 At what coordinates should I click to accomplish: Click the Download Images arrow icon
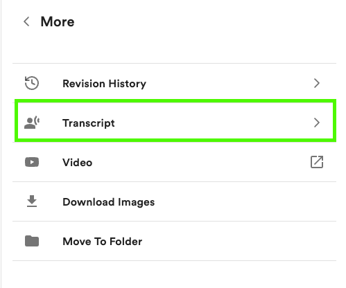(x=32, y=201)
